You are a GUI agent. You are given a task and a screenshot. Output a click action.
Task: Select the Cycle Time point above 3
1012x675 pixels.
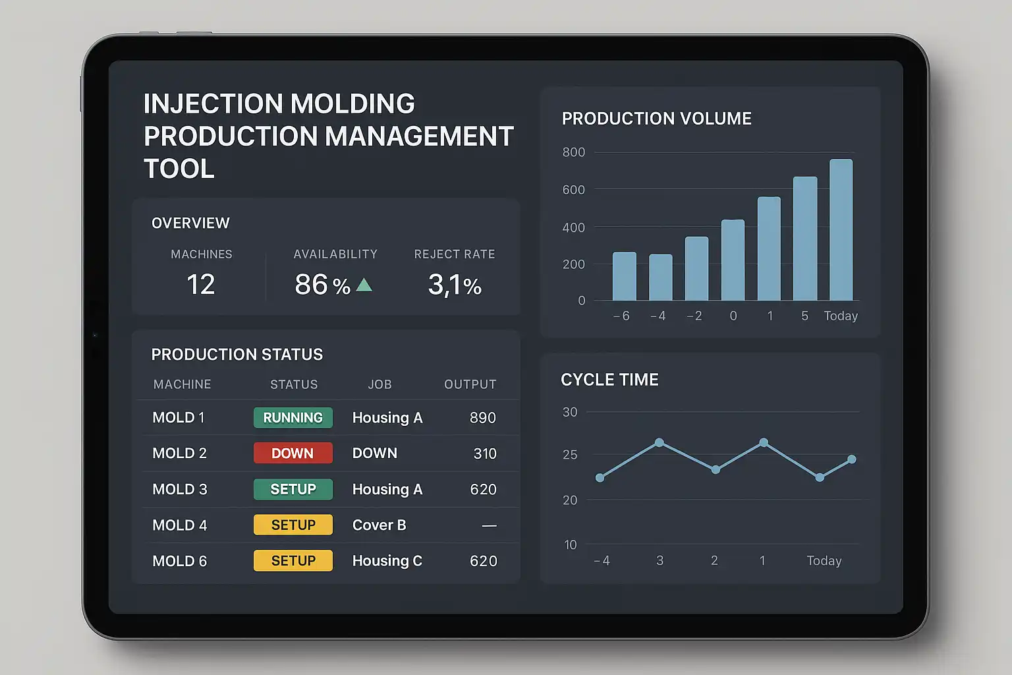pyautogui.click(x=660, y=442)
